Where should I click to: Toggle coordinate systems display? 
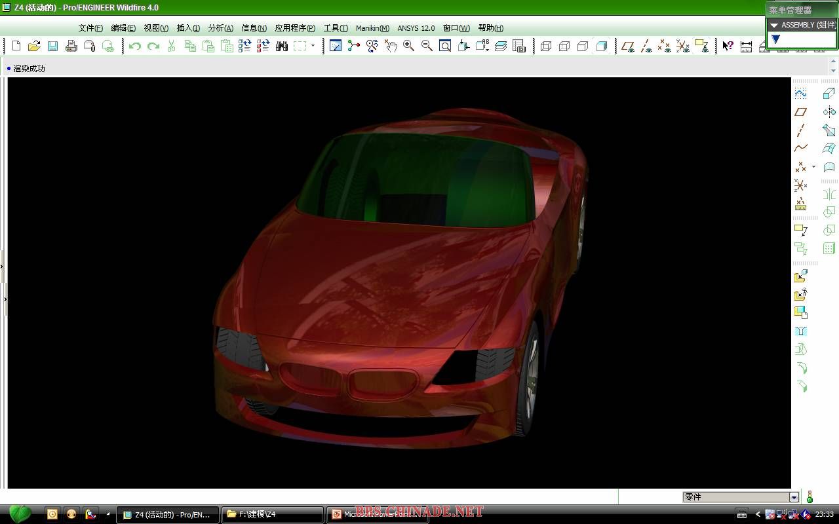coord(683,46)
